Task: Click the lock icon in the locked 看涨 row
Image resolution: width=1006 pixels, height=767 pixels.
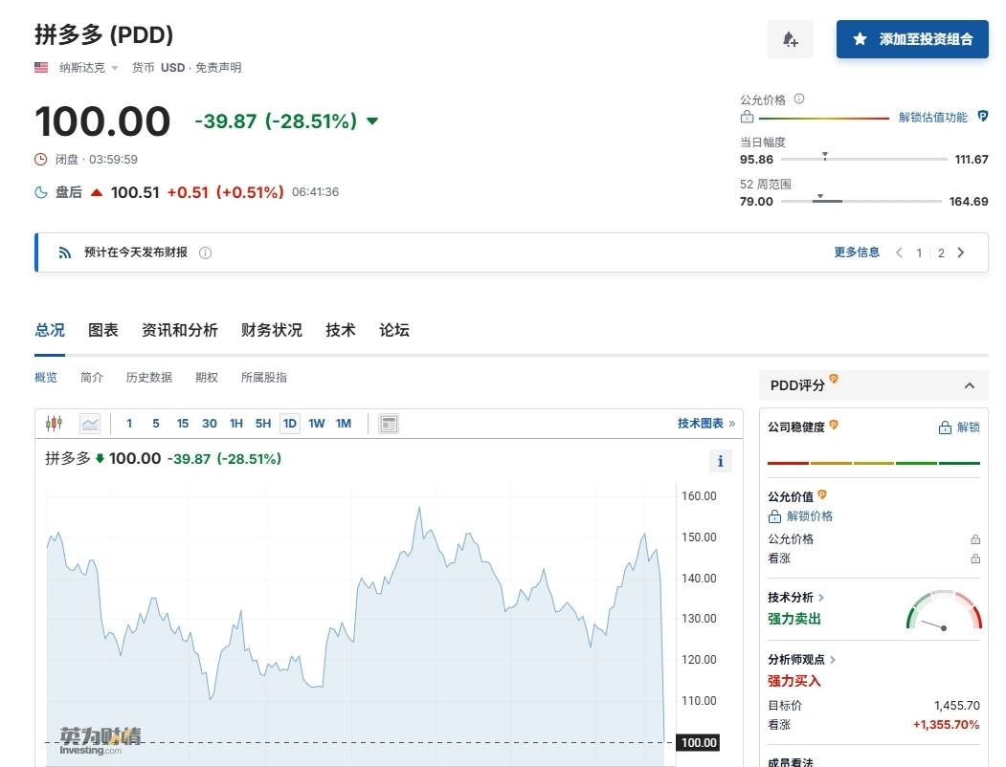Action: click(975, 559)
